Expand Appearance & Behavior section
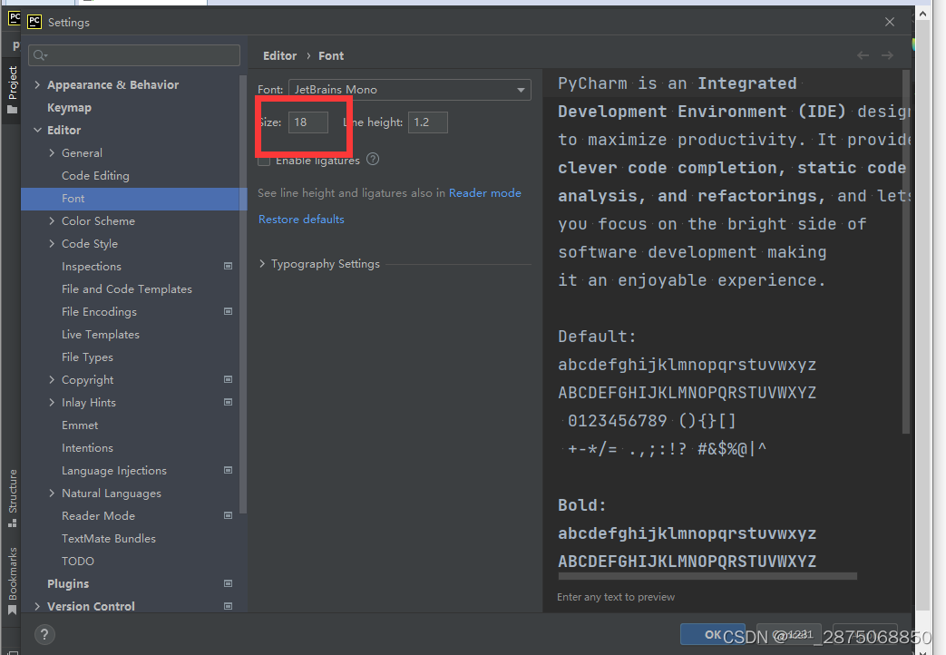The width and height of the screenshot is (946, 655). click(37, 84)
